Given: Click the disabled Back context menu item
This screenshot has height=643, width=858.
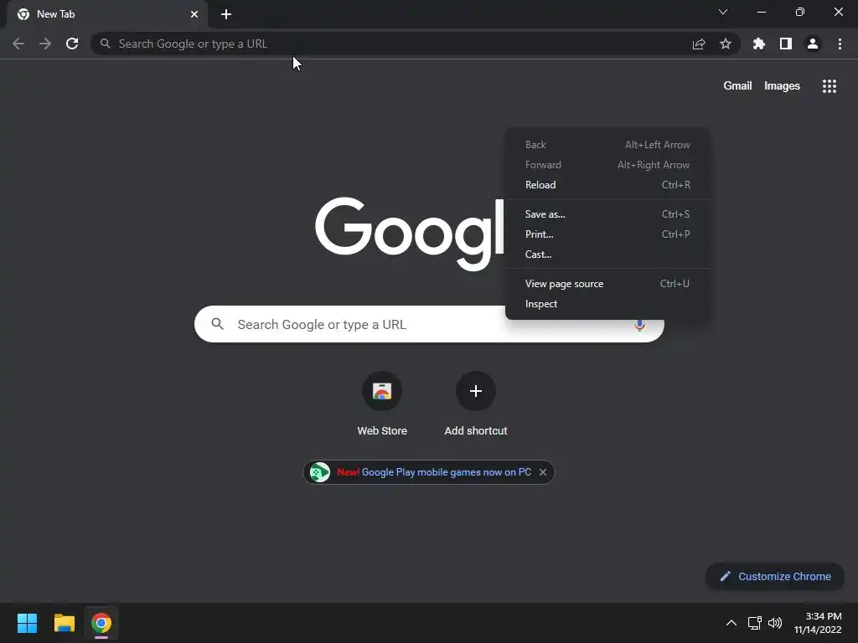Looking at the screenshot, I should [x=607, y=145].
